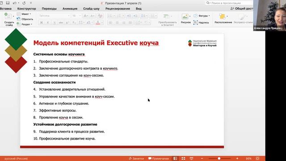Click Преобразовать в SmartArt icon

[166, 17]
